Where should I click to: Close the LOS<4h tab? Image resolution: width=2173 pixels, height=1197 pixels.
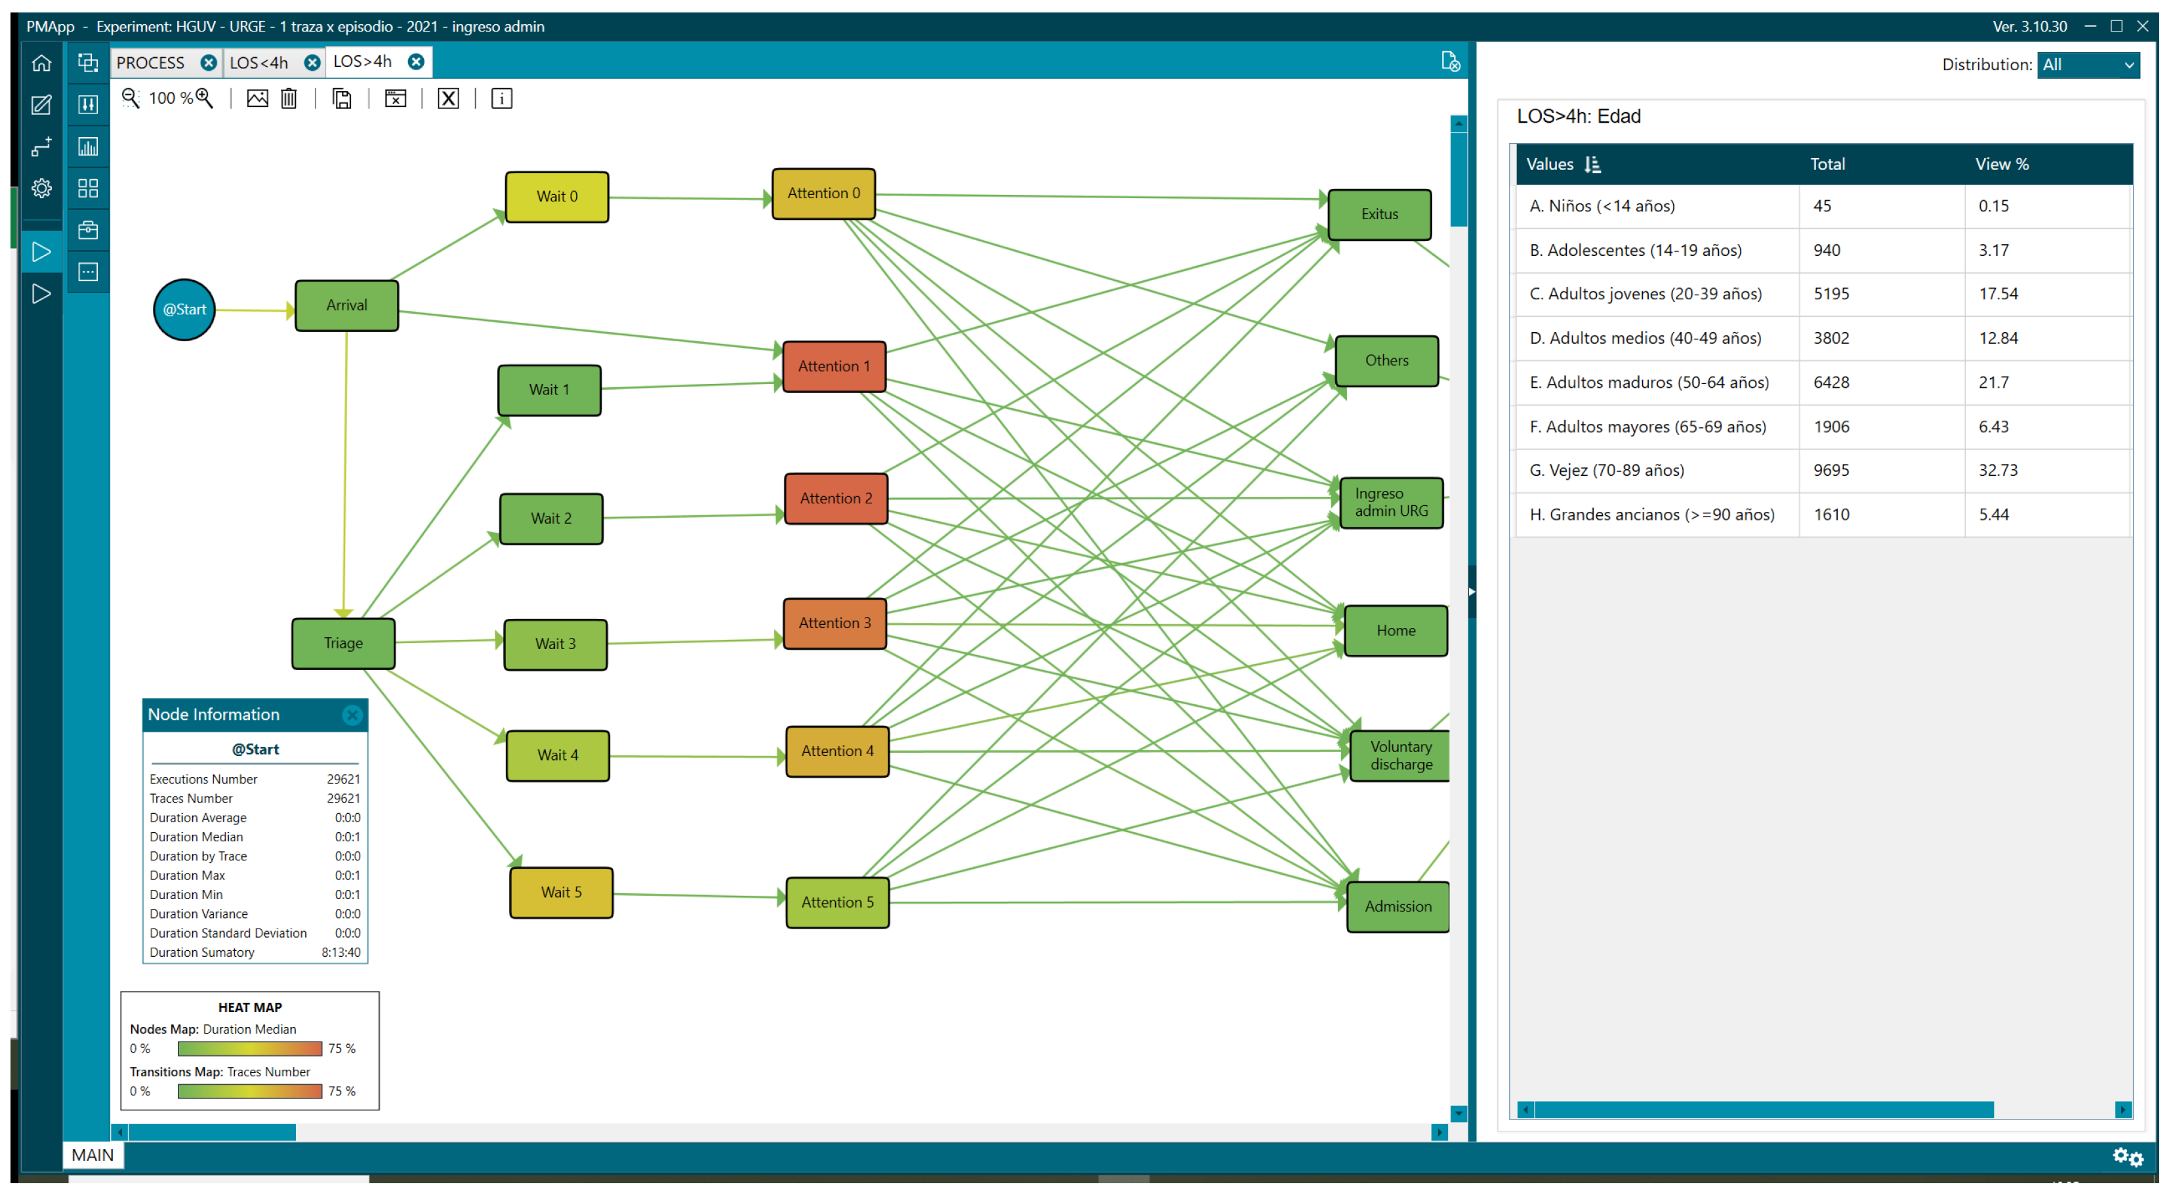(312, 62)
